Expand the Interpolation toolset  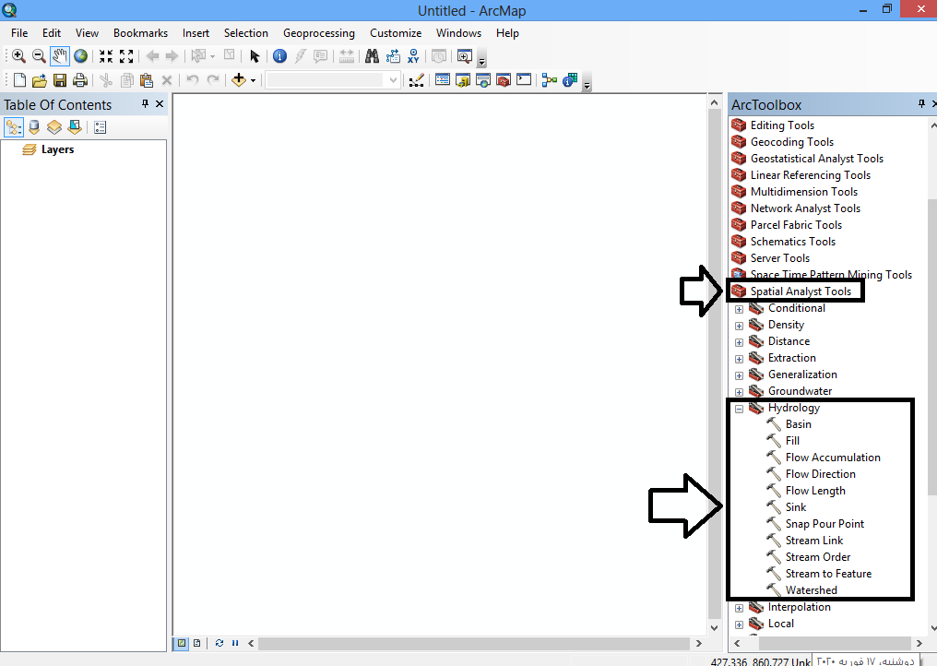[x=740, y=608]
